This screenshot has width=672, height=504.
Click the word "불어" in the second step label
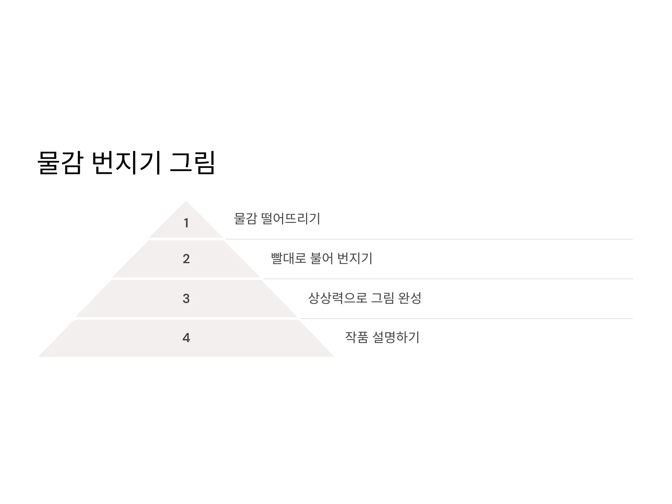point(322,258)
